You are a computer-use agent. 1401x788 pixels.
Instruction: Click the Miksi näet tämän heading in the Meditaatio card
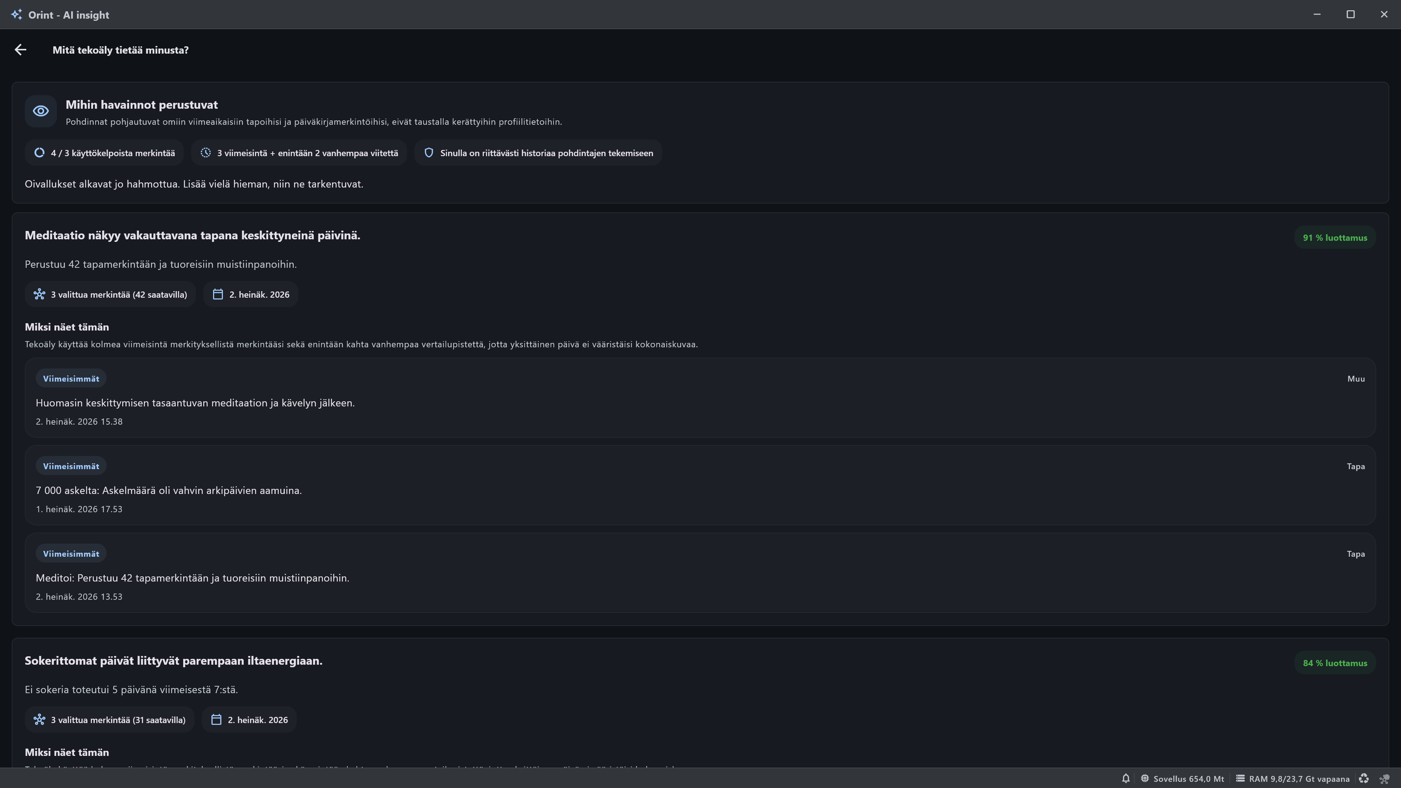67,327
